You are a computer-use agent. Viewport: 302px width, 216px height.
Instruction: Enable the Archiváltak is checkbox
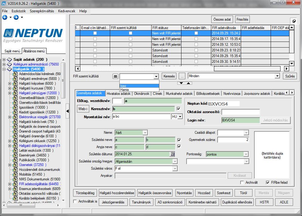pos(75,201)
